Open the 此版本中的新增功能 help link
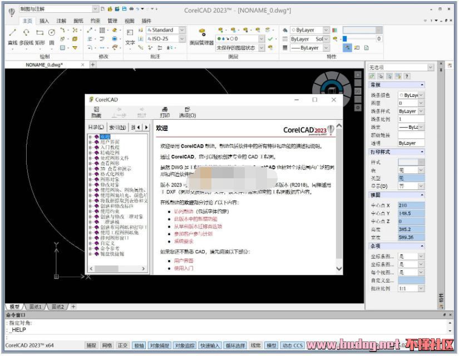 tap(195, 219)
